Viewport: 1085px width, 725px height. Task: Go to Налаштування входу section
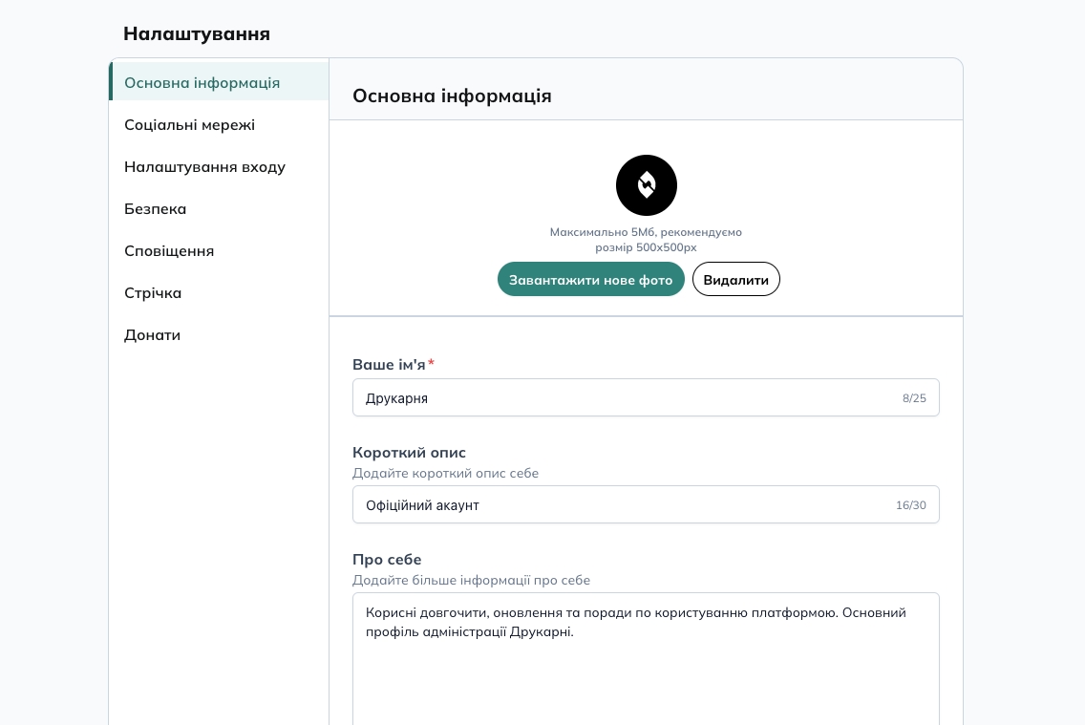point(204,166)
